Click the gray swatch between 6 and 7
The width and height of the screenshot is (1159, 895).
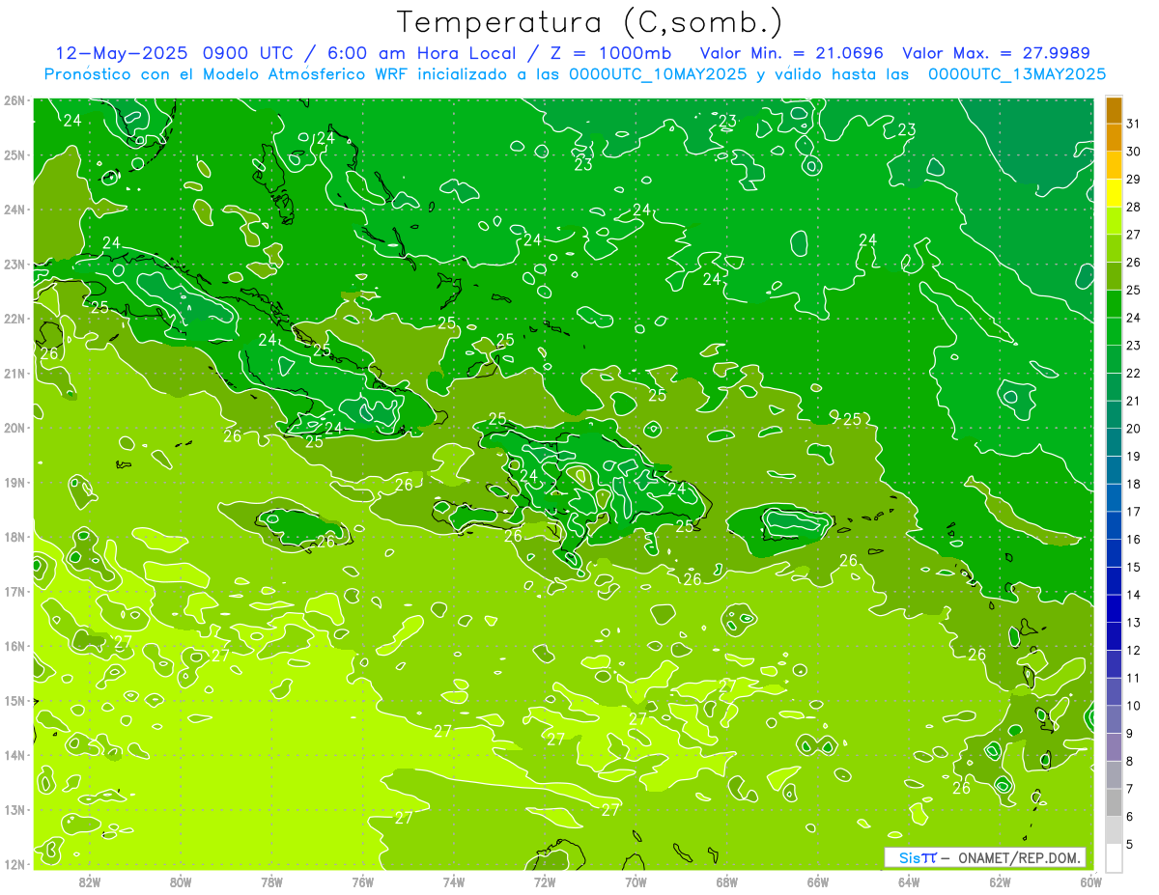click(1114, 802)
